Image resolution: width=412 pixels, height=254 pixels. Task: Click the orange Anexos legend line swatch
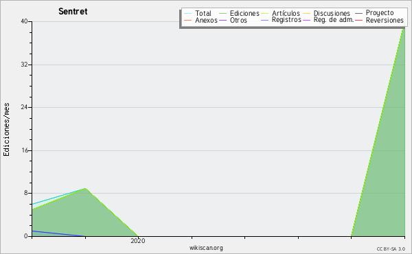pyautogui.click(x=188, y=20)
